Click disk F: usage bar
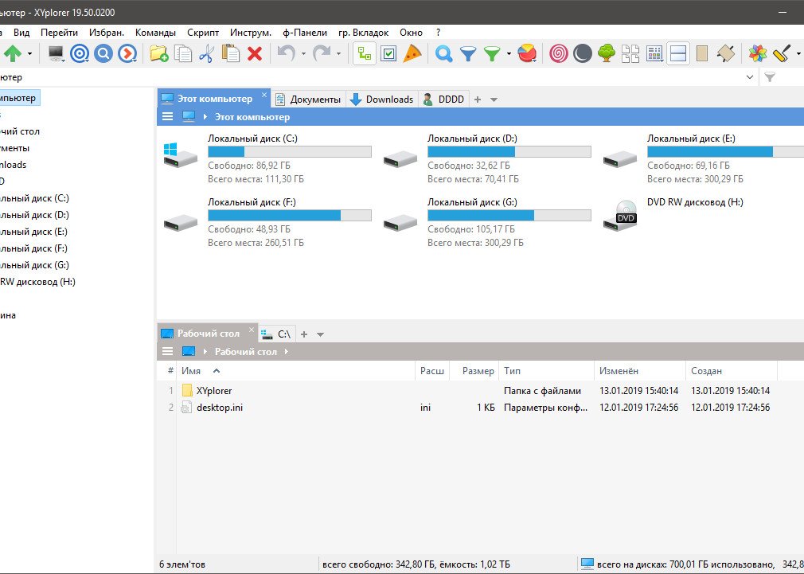 tap(290, 215)
